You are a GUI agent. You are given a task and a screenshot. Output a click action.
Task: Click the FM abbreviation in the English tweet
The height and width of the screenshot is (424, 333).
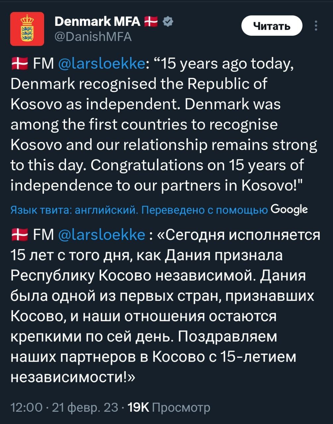[43, 64]
